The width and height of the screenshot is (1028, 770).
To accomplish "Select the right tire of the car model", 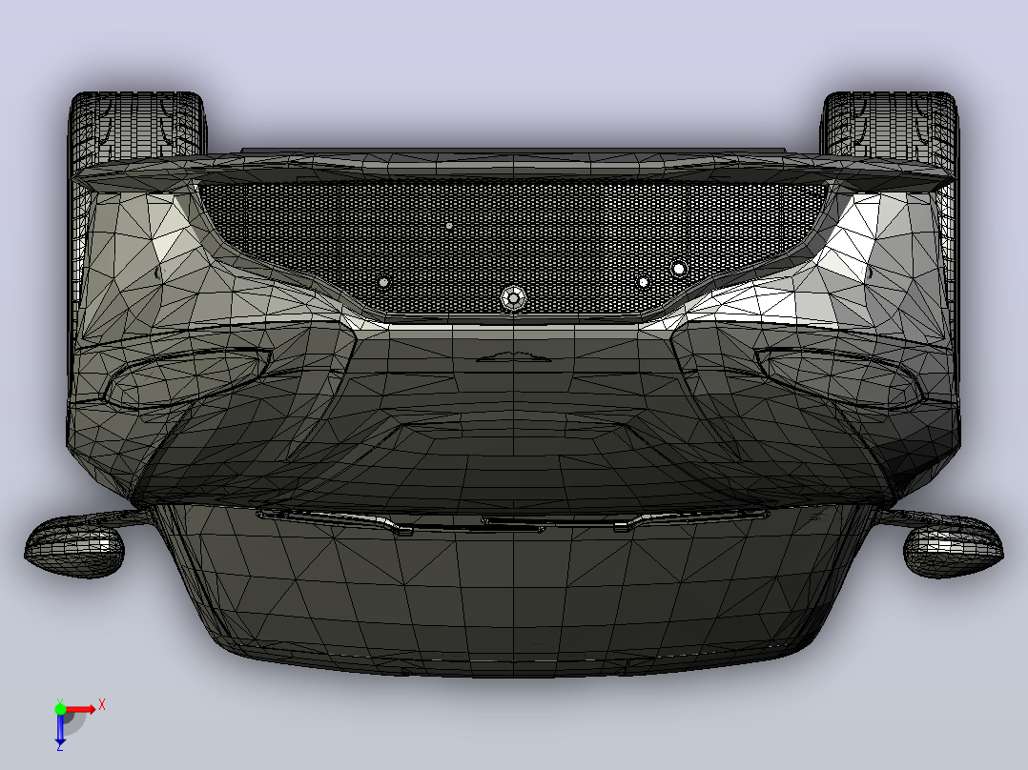I will point(889,125).
